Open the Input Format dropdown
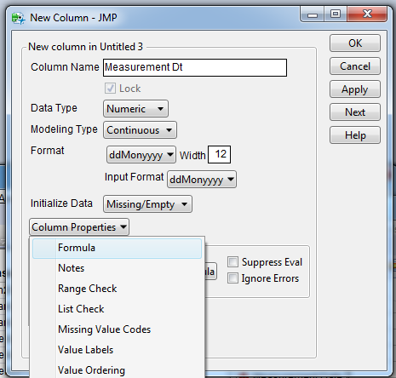 click(x=202, y=180)
